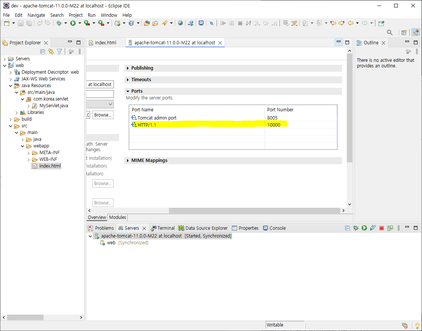Expand the Publishing section

[x=128, y=68]
